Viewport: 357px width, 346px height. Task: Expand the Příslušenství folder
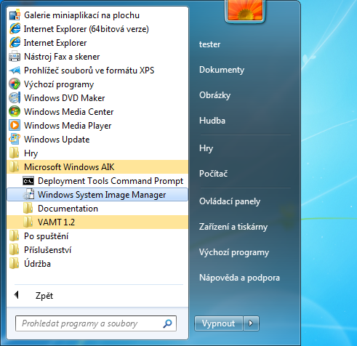tap(97, 250)
